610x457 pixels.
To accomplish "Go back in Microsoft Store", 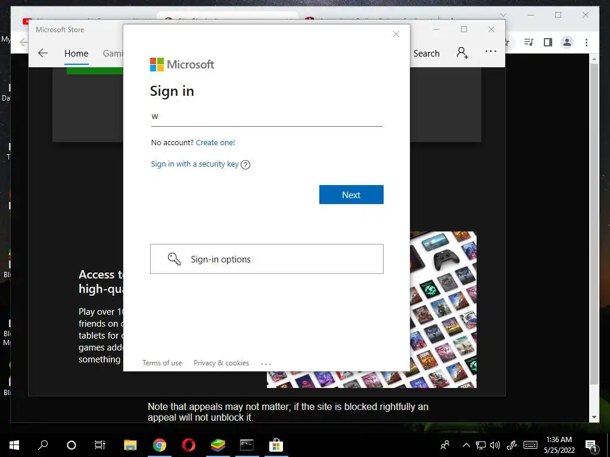I will pos(43,53).
